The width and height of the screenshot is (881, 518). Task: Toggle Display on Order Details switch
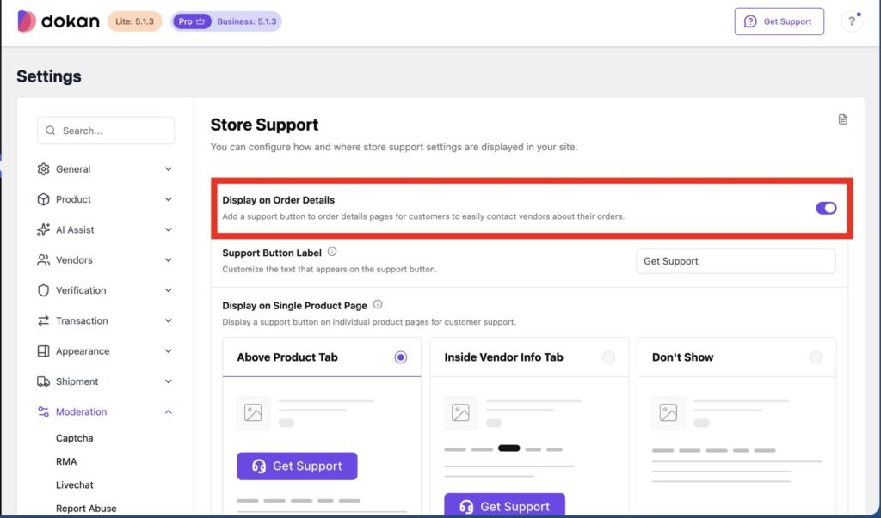click(826, 208)
